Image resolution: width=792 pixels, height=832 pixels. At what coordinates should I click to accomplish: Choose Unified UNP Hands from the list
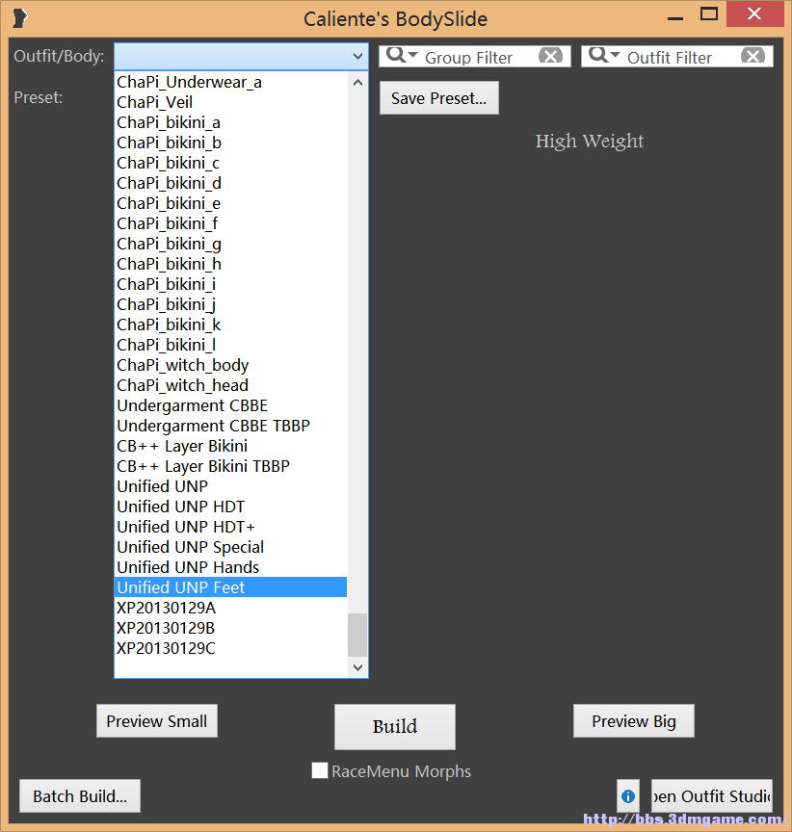coord(231,566)
